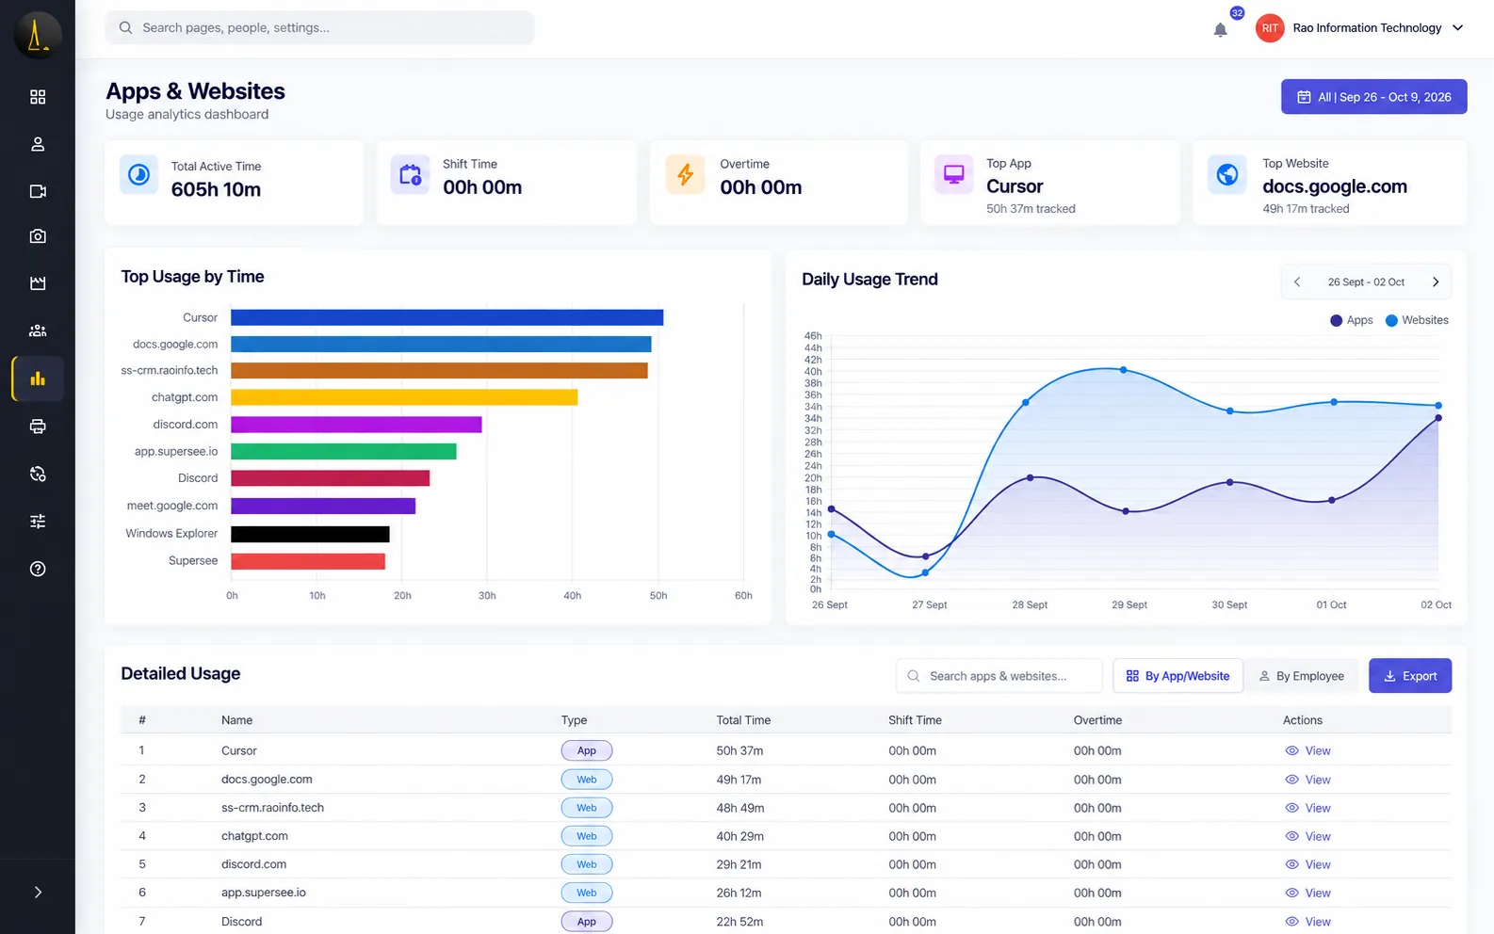Go to previous week in Daily Usage Trend
Image resolution: width=1494 pixels, height=934 pixels.
click(1297, 282)
